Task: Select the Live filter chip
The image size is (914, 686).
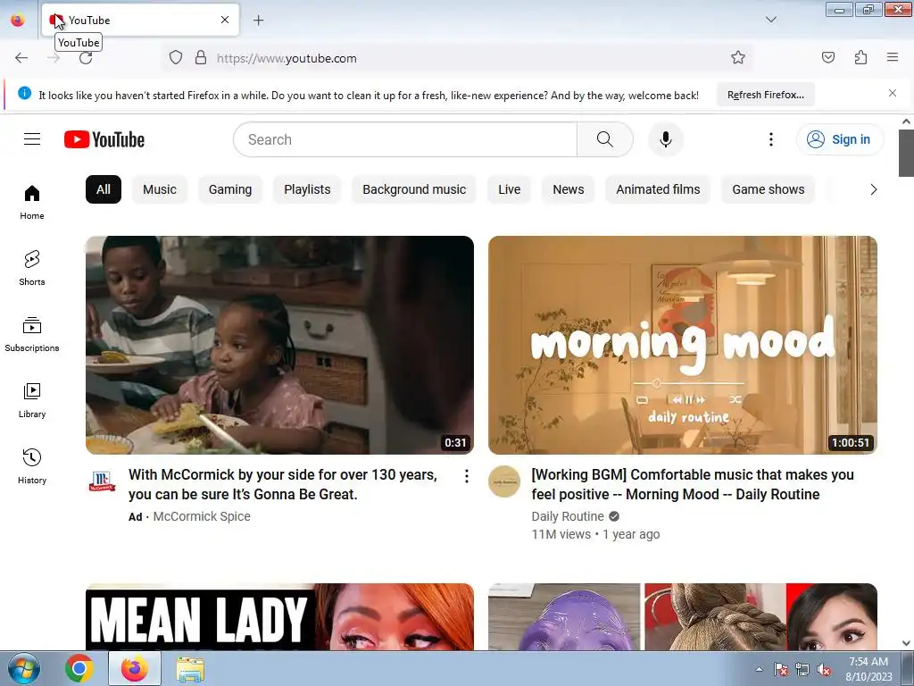Action: tap(509, 189)
